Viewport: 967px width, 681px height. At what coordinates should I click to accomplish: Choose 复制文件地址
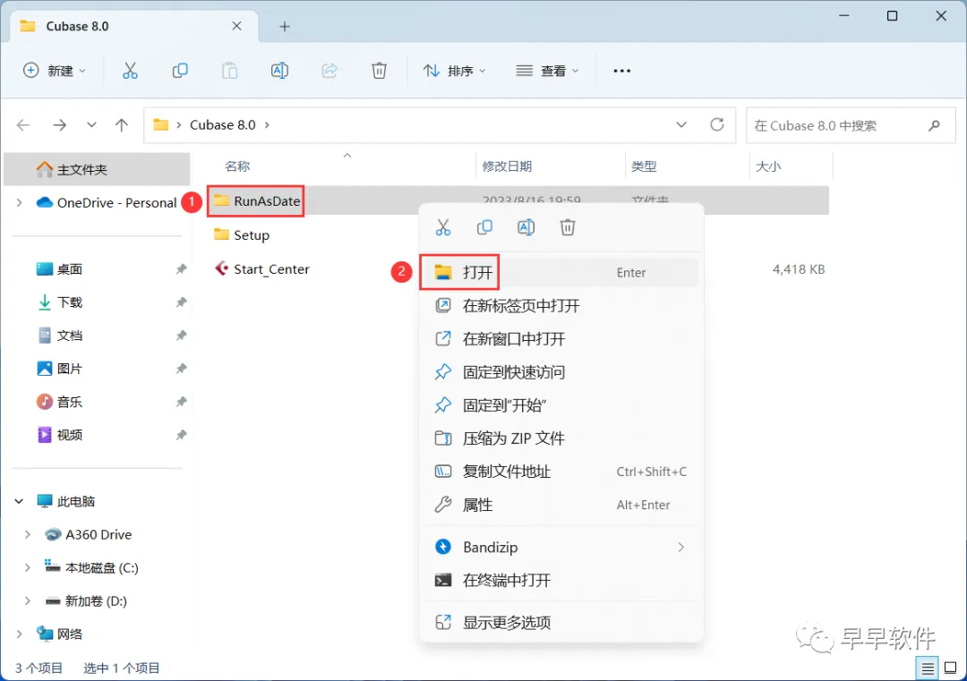(x=561, y=472)
